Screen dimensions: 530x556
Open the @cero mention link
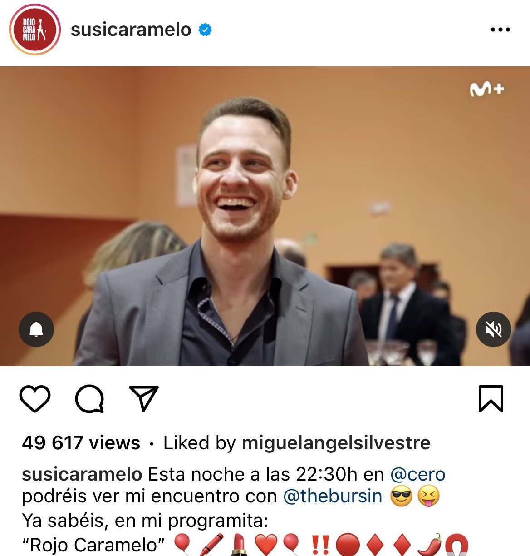click(x=418, y=474)
